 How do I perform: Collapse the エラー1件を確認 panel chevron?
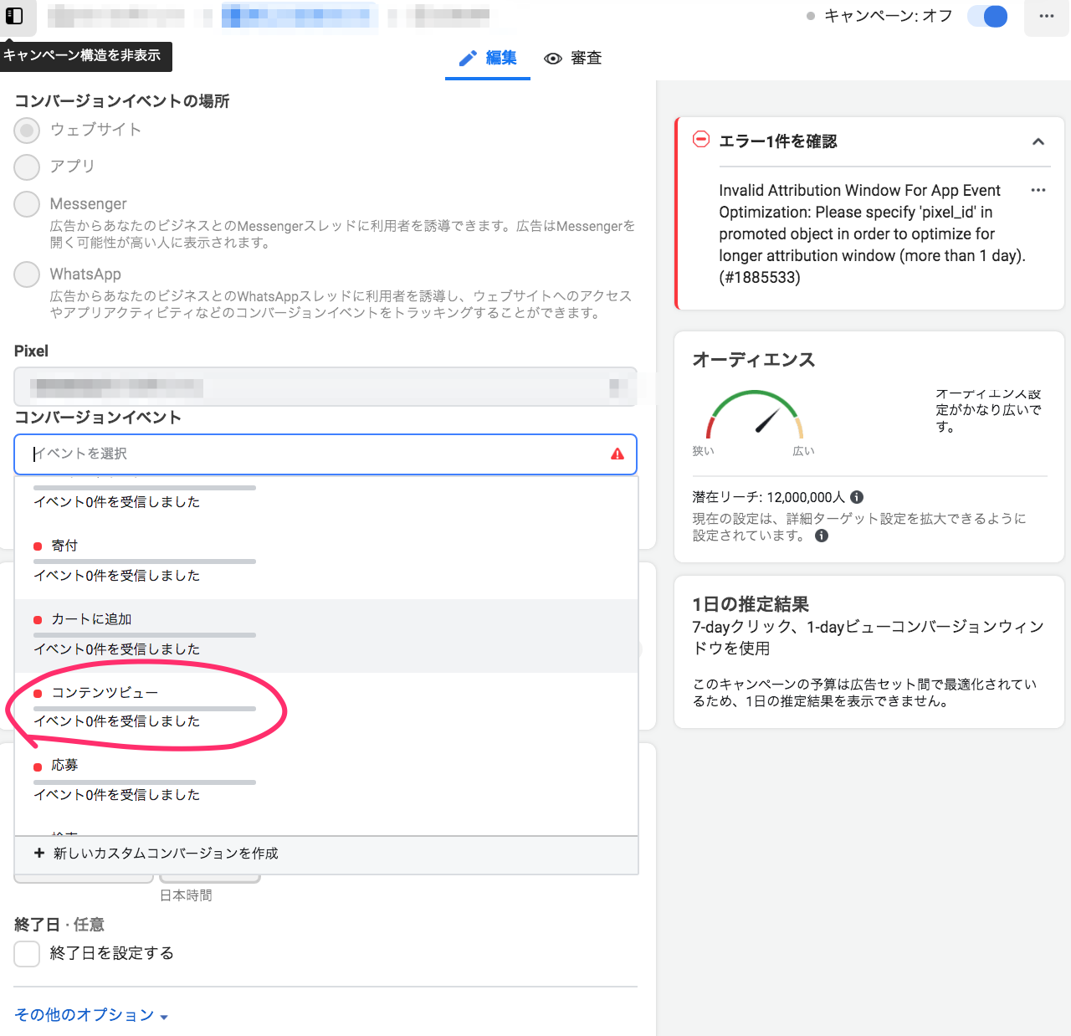point(1038,141)
